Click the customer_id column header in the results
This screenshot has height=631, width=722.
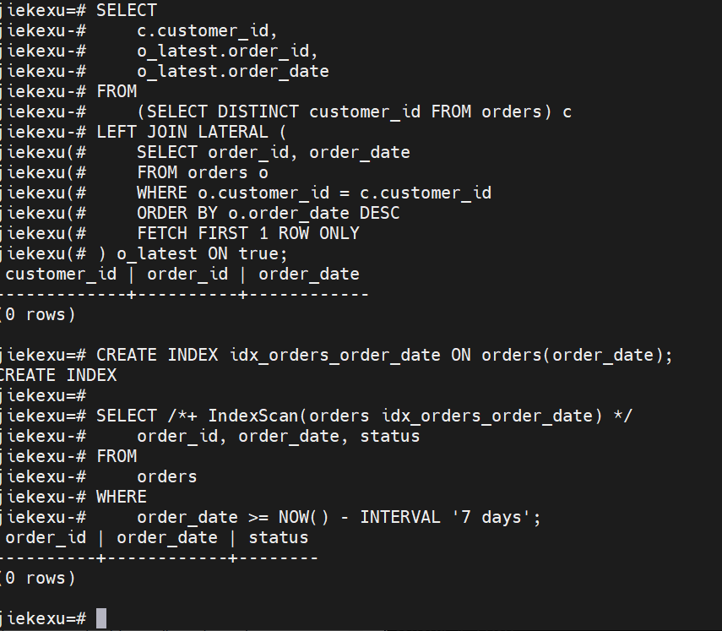(x=61, y=274)
